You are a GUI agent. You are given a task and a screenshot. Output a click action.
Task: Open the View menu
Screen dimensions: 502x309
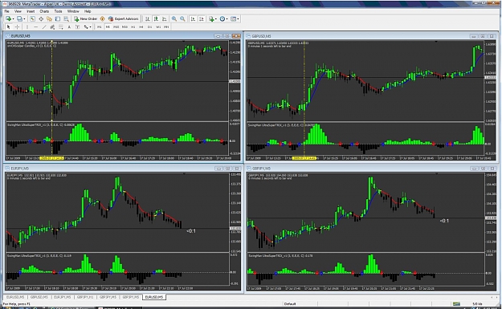tap(18, 11)
